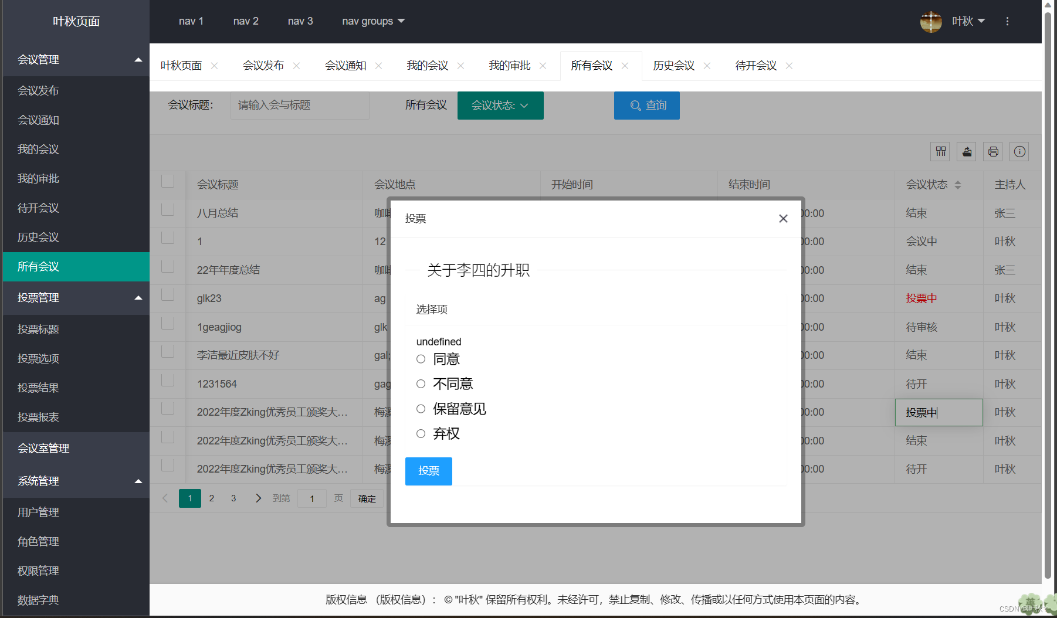Viewport: 1057px width, 618px height.
Task: Switch to the 会议发布 tab
Action: click(x=263, y=66)
